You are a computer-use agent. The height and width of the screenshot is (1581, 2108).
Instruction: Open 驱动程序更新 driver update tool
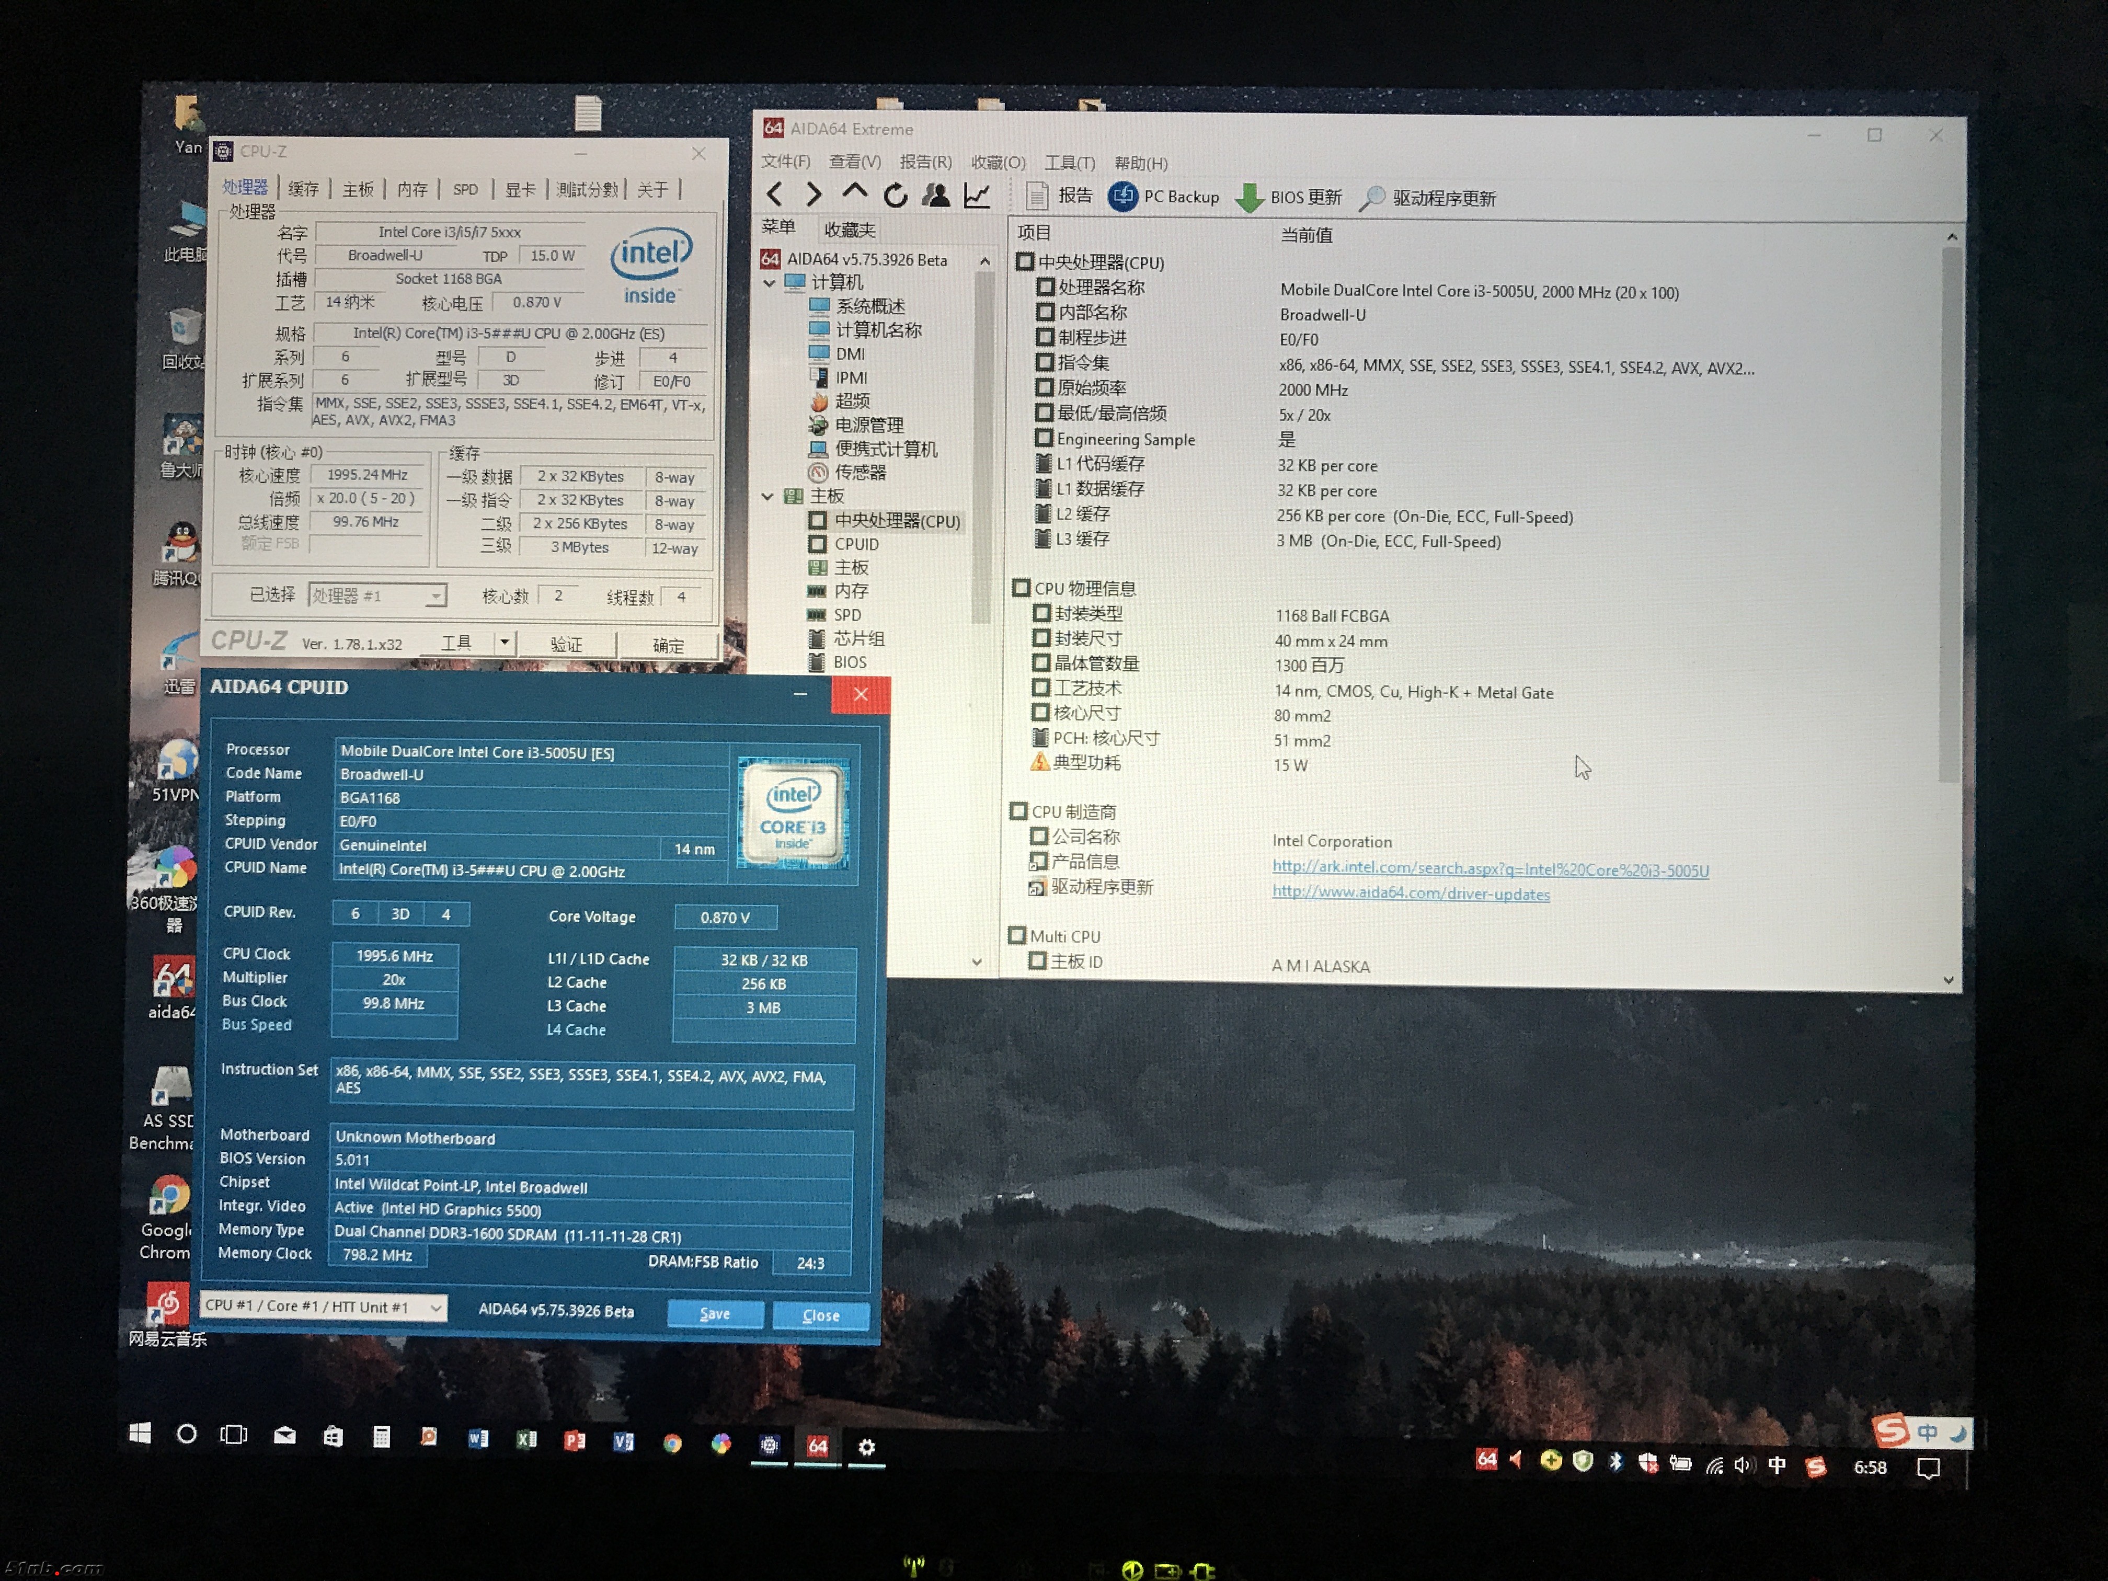pyautogui.click(x=1428, y=198)
